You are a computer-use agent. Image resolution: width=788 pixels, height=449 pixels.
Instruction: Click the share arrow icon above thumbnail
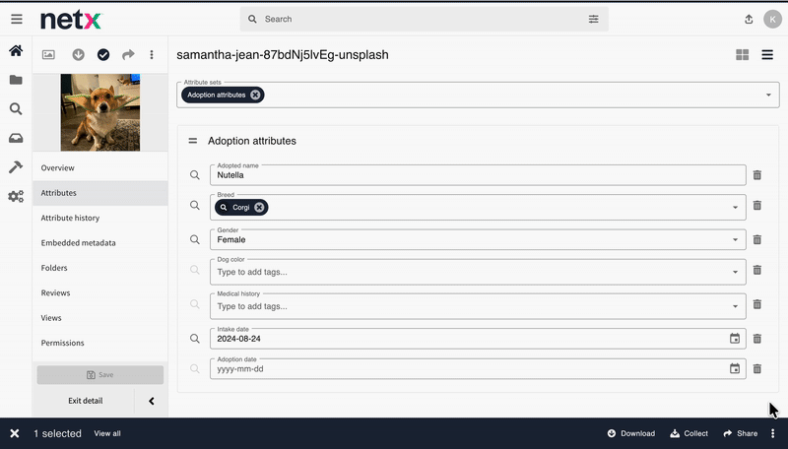[x=127, y=55]
